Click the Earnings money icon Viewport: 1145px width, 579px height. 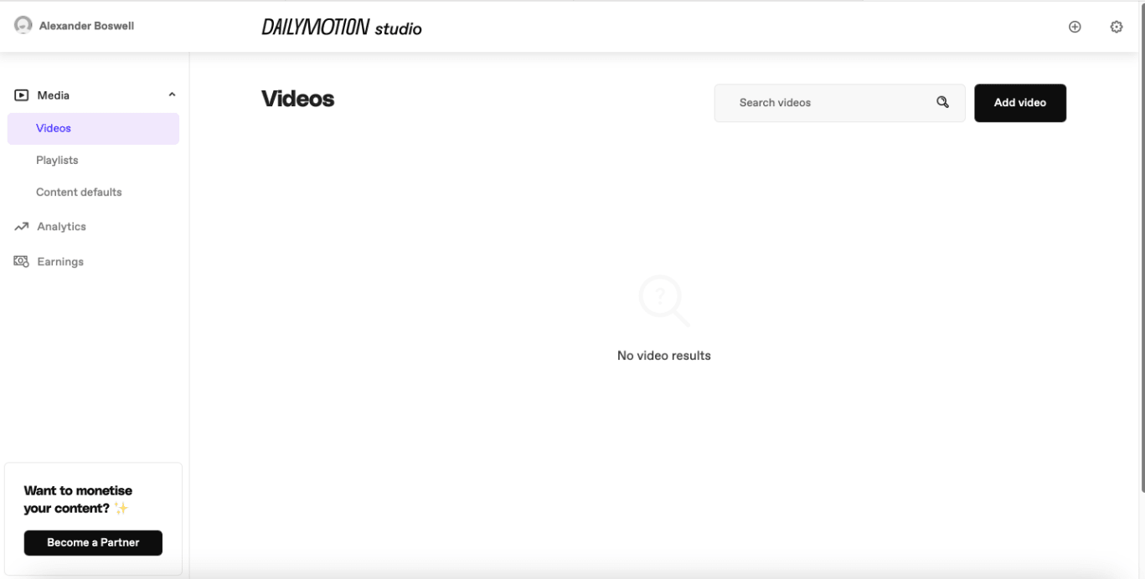pyautogui.click(x=22, y=262)
